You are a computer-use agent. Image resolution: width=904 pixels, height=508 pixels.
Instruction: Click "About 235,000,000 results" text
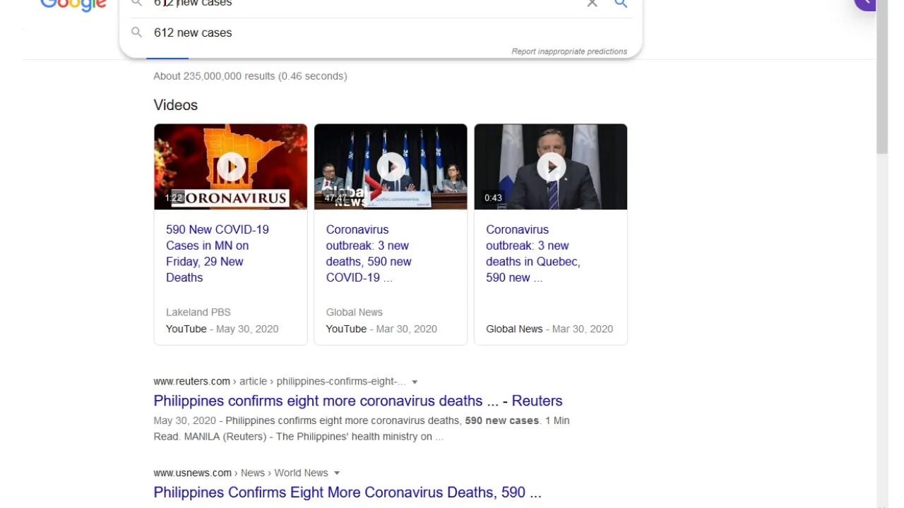click(x=250, y=76)
